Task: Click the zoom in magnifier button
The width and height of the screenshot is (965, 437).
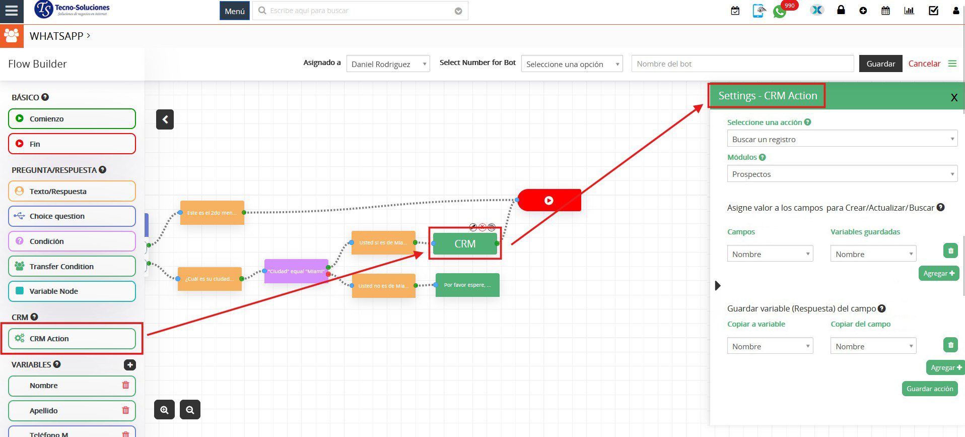Action: click(x=164, y=410)
